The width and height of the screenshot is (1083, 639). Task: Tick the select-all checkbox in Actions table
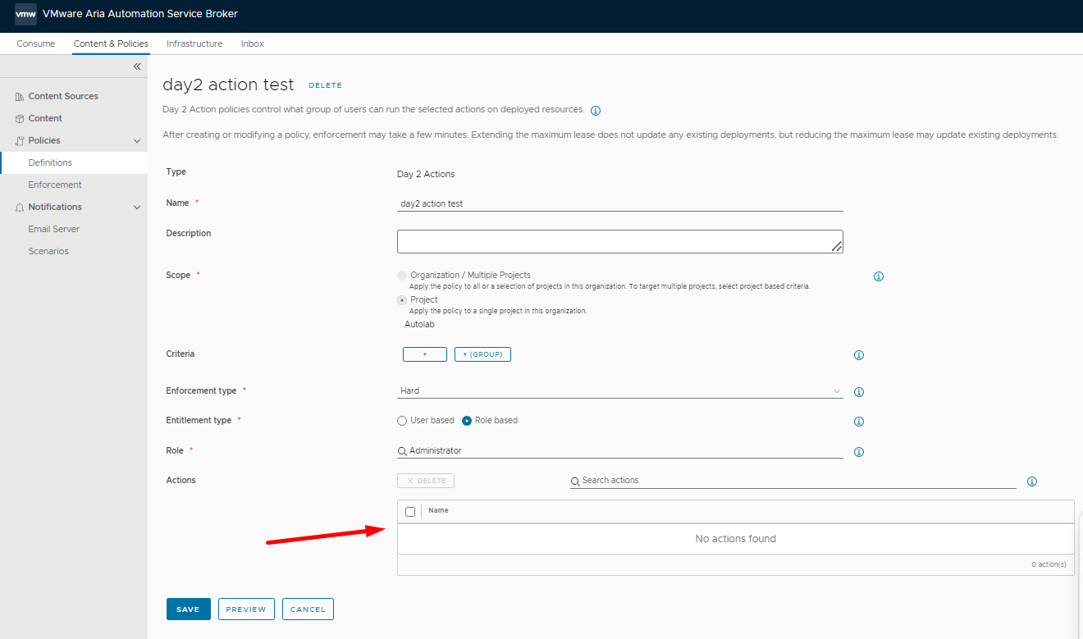410,512
